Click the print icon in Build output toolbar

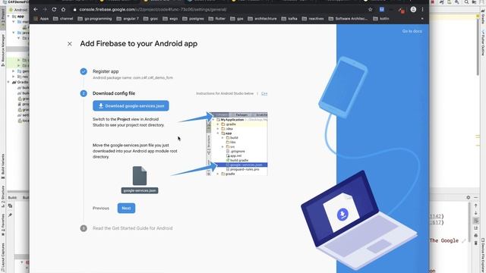coord(476,236)
